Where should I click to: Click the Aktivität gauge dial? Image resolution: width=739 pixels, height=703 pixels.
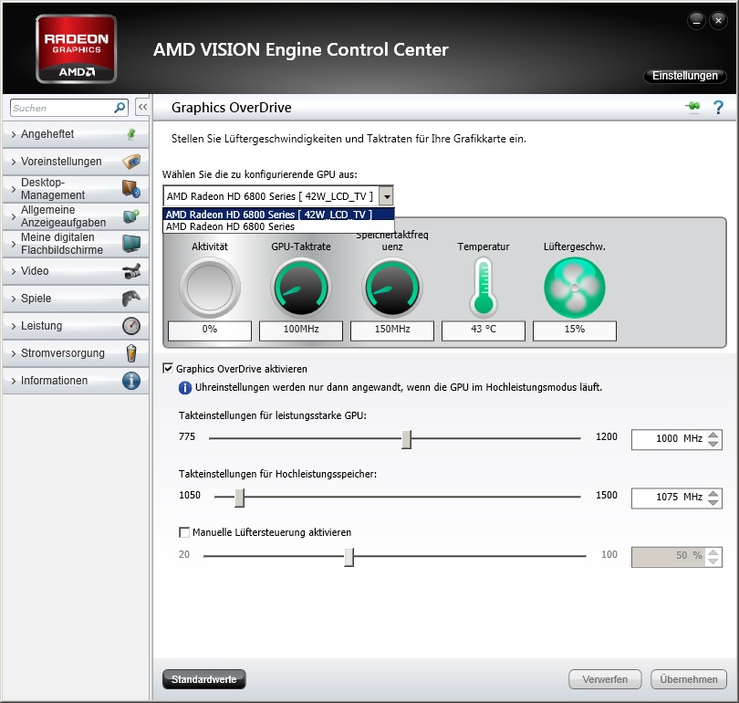[x=210, y=287]
